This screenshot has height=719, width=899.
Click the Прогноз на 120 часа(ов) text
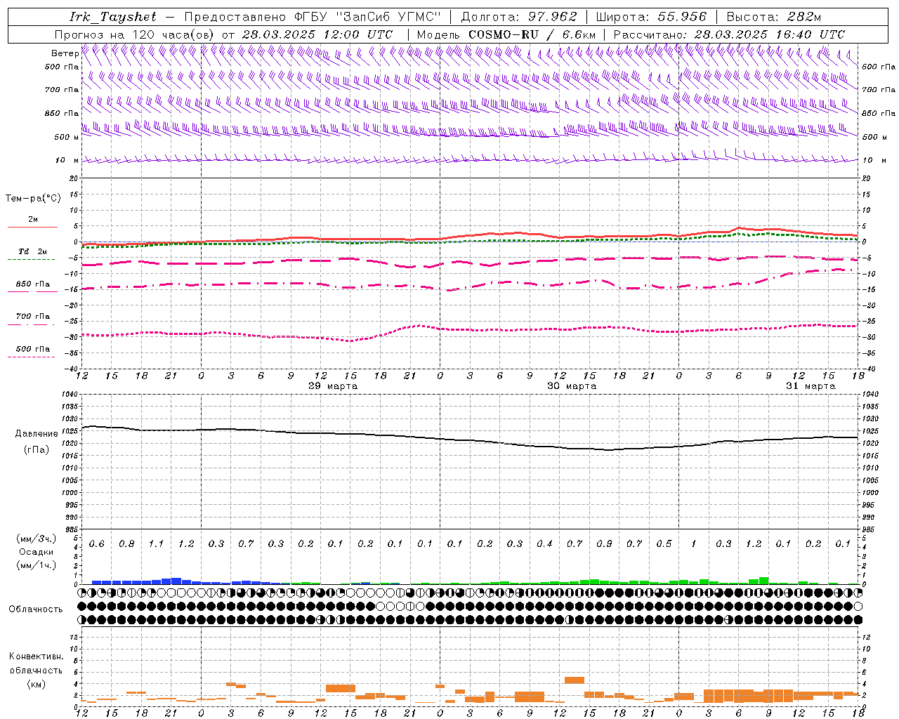135,34
